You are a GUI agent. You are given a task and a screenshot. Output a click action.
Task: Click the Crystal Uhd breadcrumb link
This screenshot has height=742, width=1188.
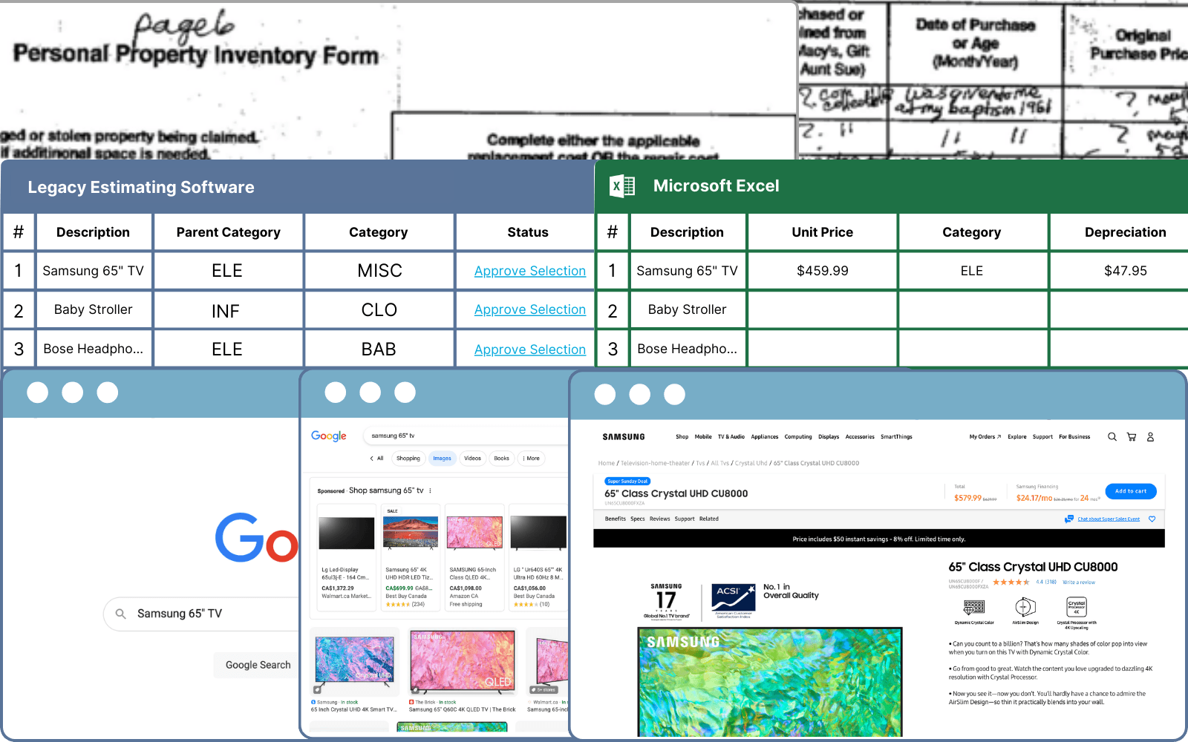(x=751, y=463)
